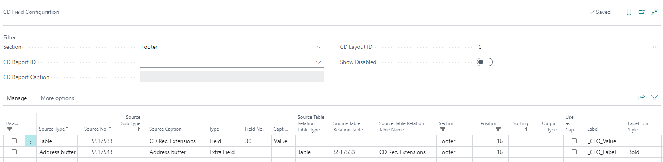
Task: Click the field number cell 30
Action: click(257, 141)
